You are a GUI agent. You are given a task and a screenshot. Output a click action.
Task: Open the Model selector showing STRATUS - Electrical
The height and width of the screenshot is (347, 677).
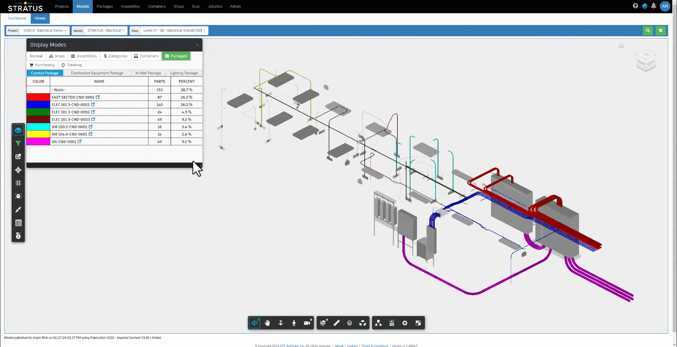point(105,31)
